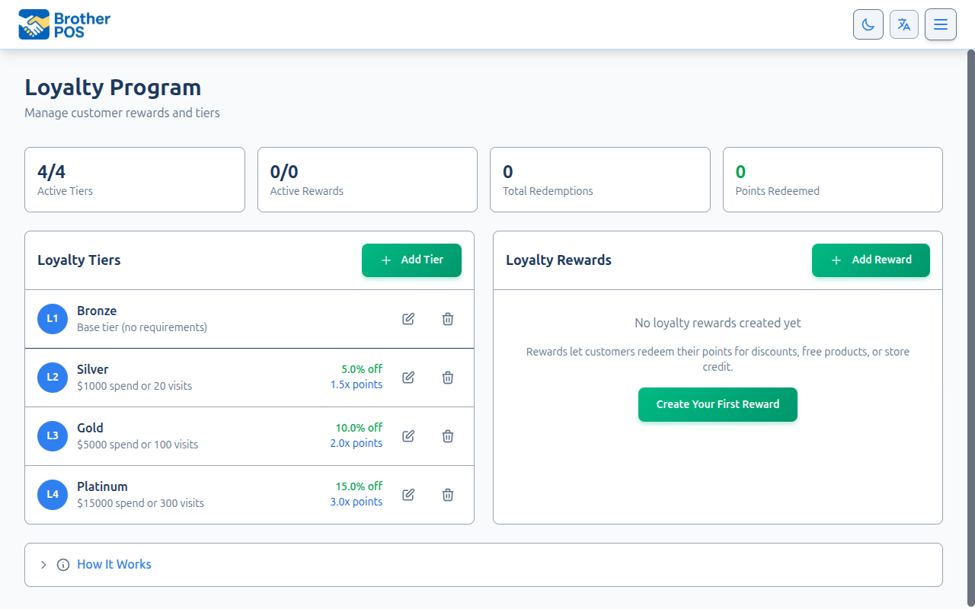
Task: Open the Active Tiers summary card
Action: (135, 180)
